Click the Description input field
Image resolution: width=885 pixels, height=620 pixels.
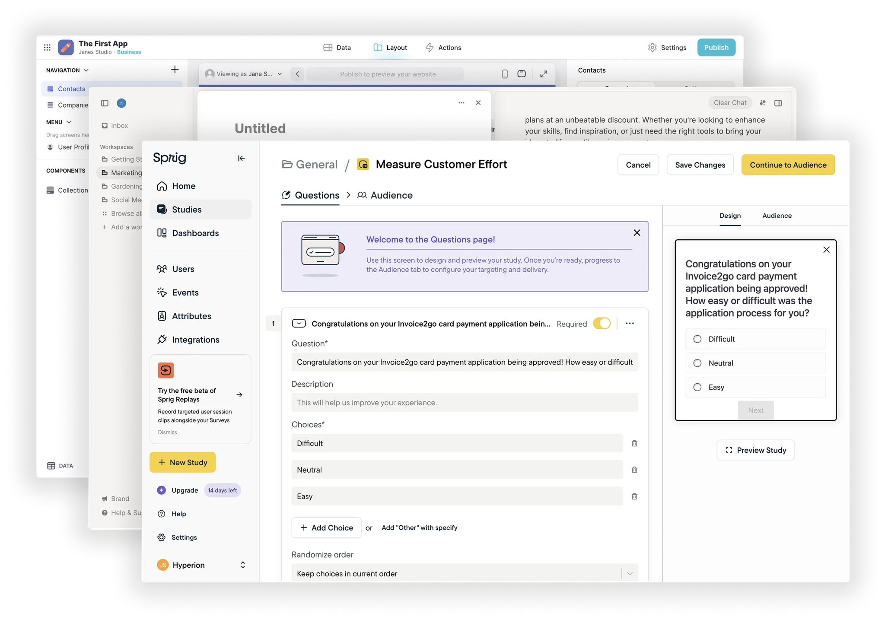click(465, 403)
